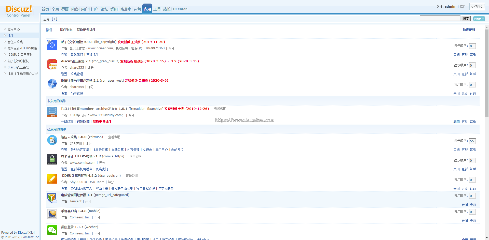
Task: Switch to the 插件列表 tab
Action: [66, 30]
